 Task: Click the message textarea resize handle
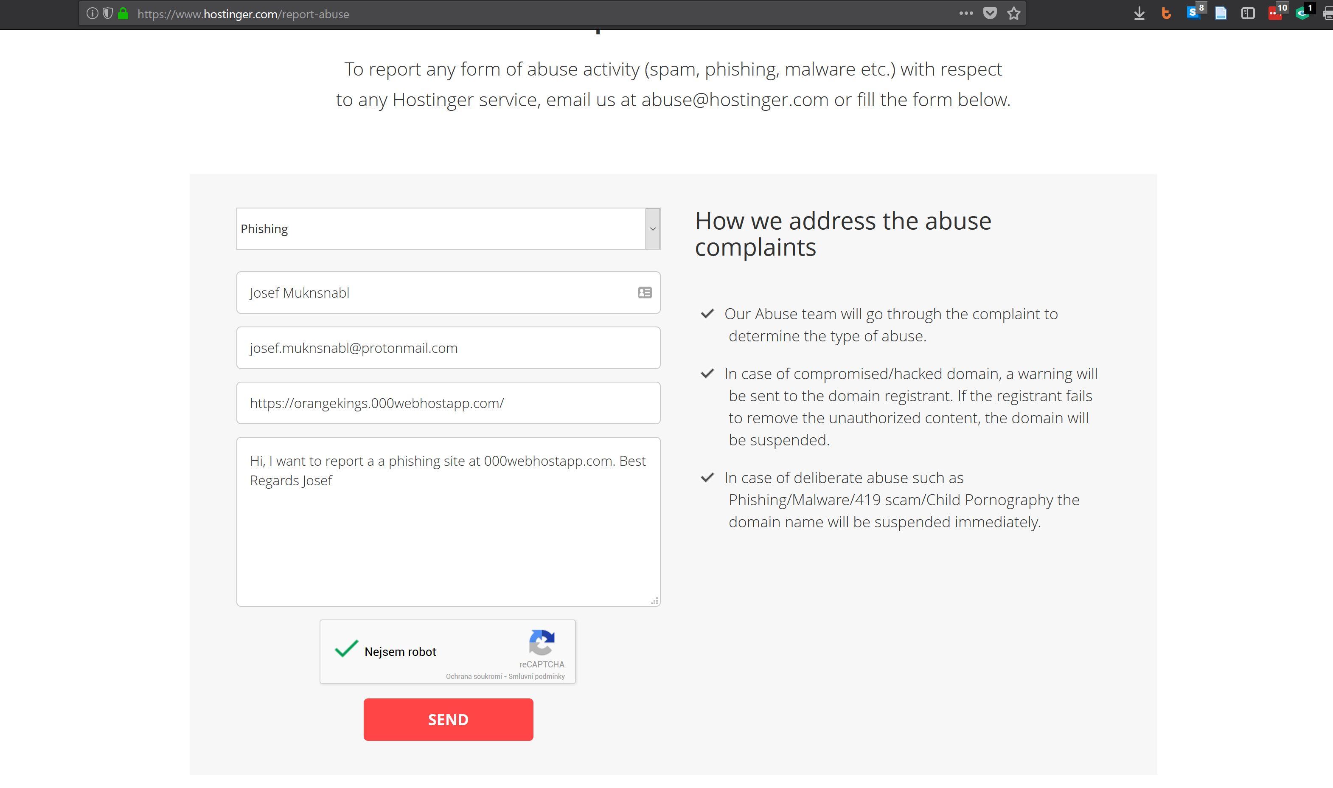pyautogui.click(x=655, y=601)
